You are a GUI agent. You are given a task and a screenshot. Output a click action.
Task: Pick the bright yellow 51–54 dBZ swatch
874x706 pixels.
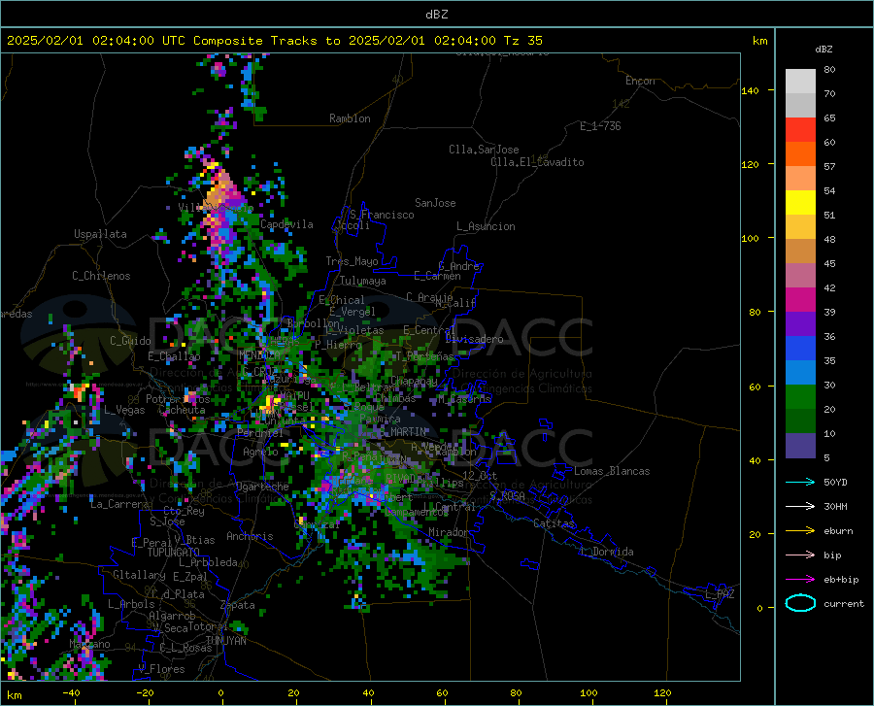coord(800,203)
